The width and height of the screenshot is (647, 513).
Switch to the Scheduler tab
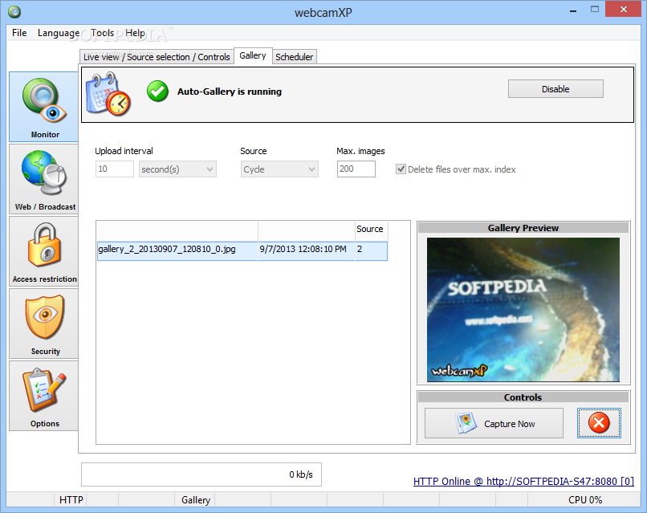[x=295, y=57]
